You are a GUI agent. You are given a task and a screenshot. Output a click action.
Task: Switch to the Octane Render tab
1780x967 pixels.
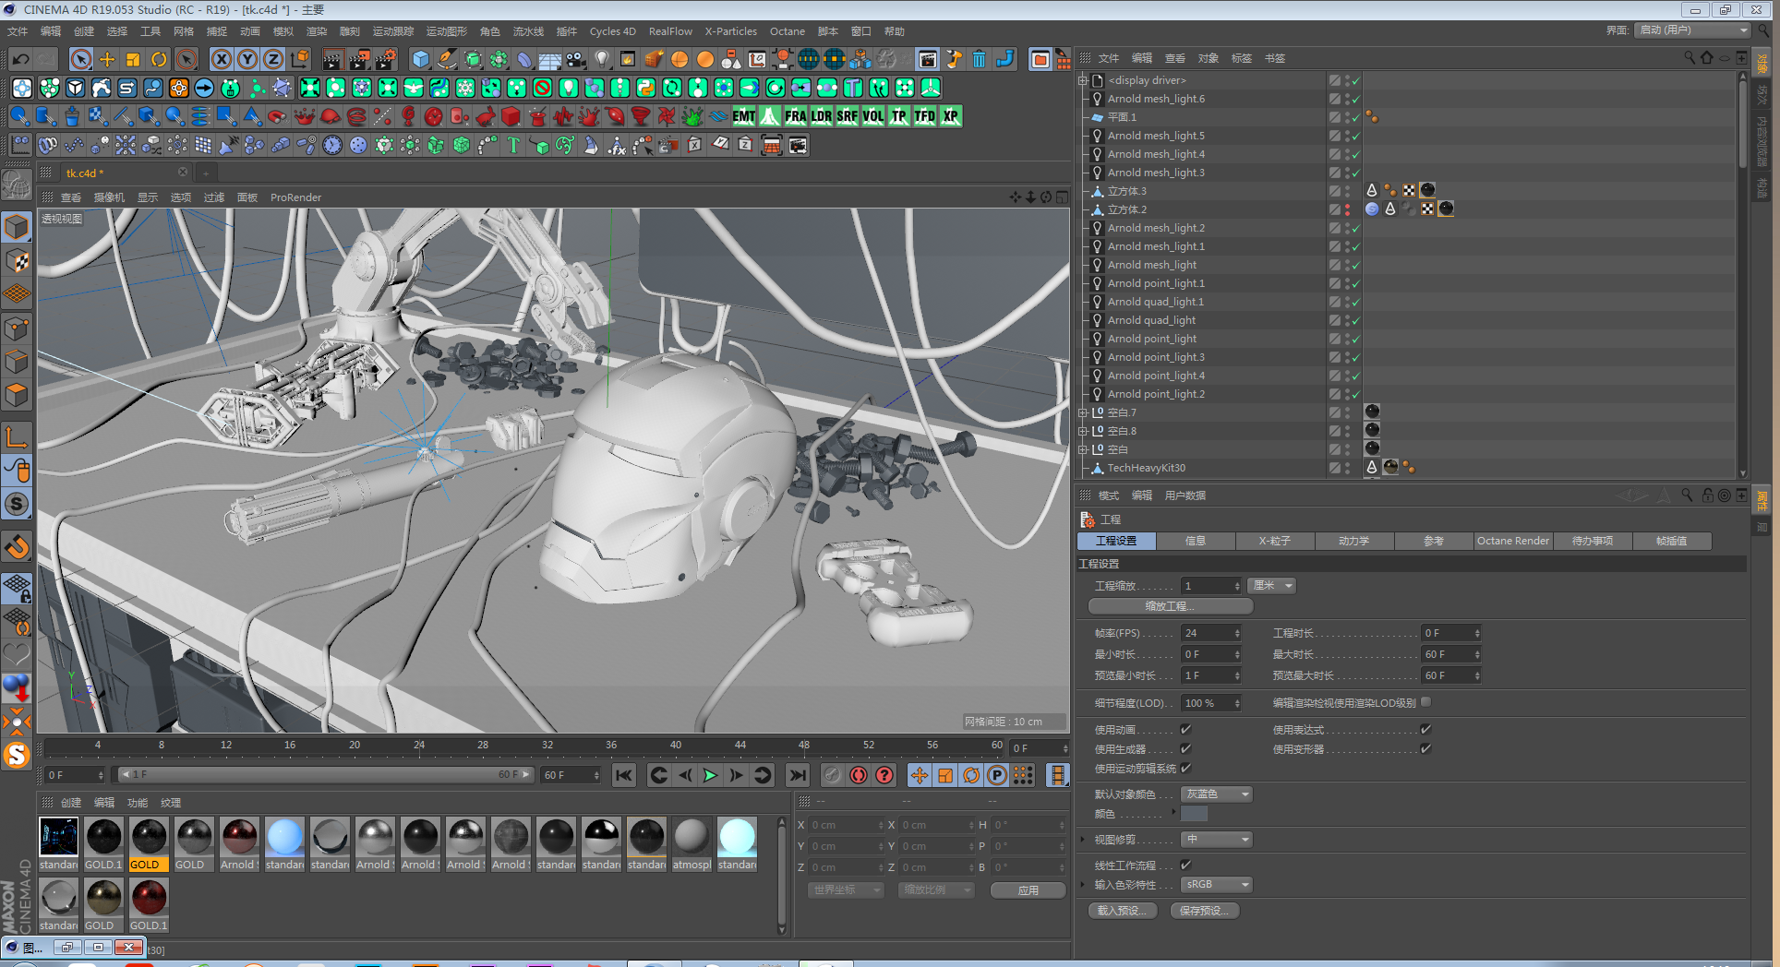1513,542
